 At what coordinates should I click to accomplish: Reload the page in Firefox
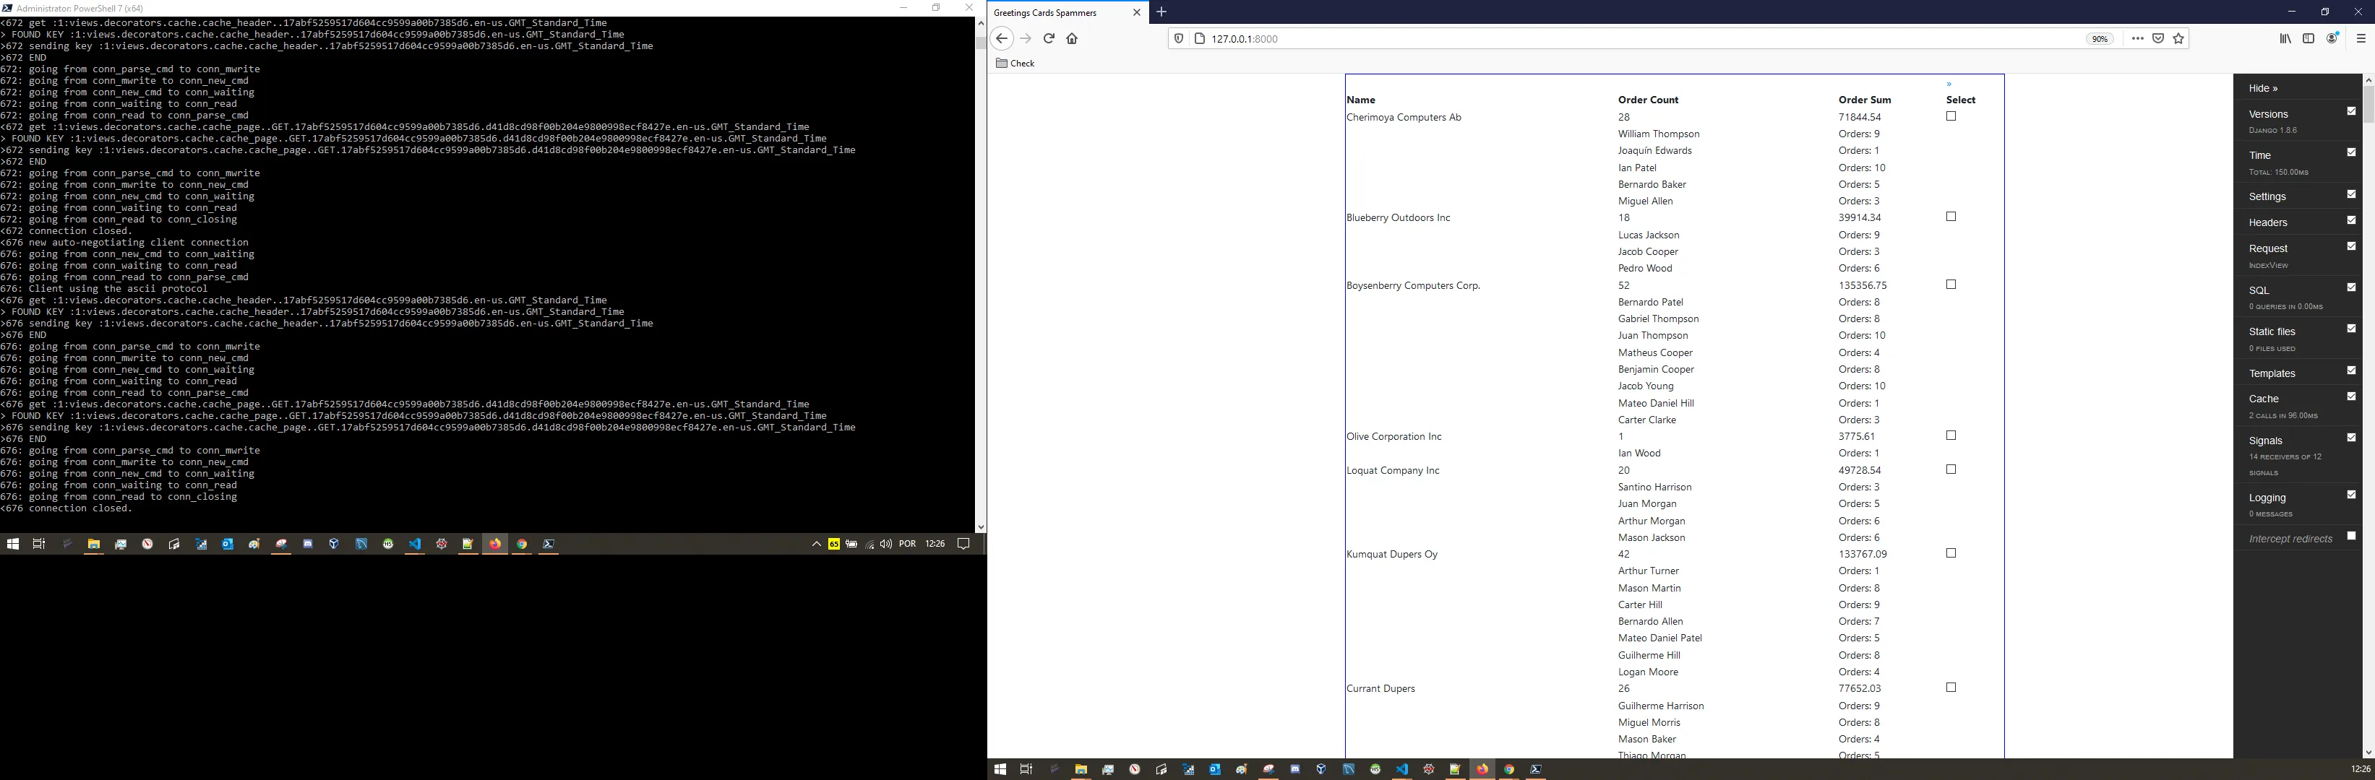pos(1048,39)
